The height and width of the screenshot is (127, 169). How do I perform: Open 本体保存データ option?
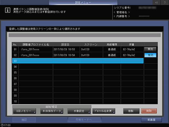pyautogui.click(x=52, y=111)
